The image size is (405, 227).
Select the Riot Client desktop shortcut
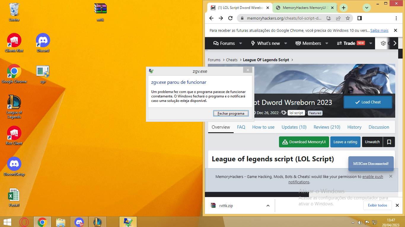(14, 135)
